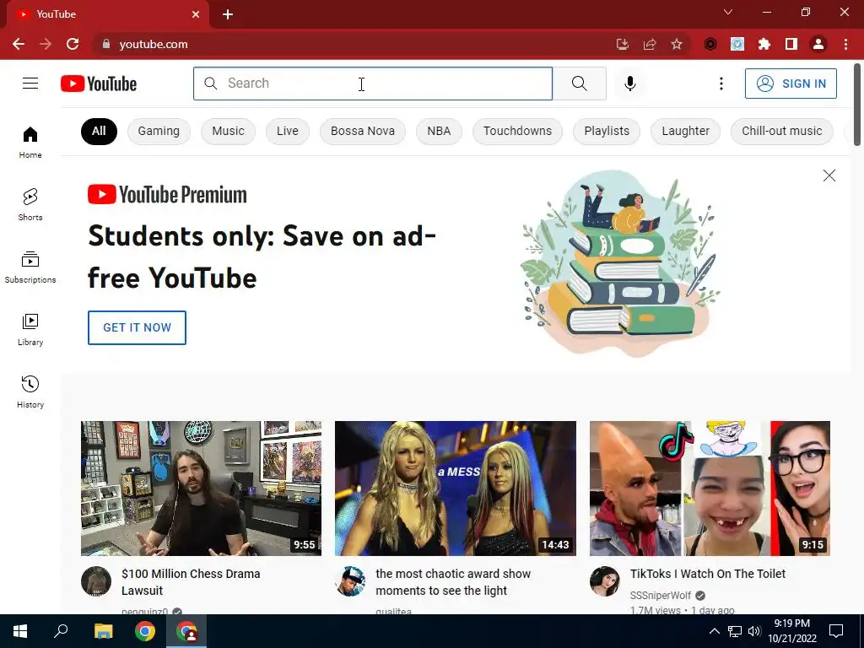Click channel avatar beside Chess Drama video

96,580
